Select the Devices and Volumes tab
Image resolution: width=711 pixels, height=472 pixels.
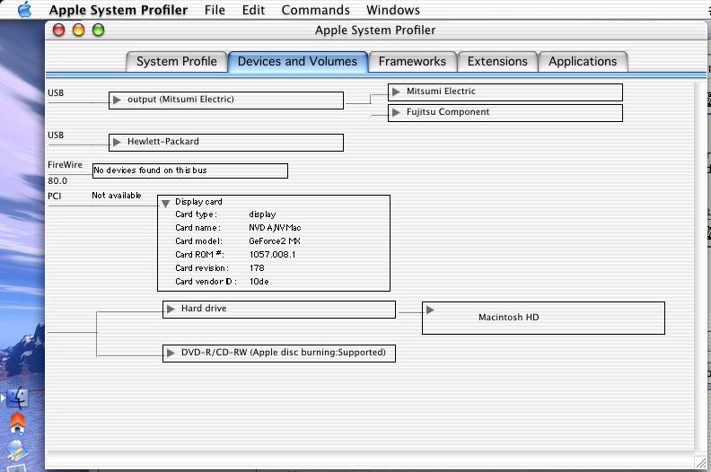click(297, 62)
